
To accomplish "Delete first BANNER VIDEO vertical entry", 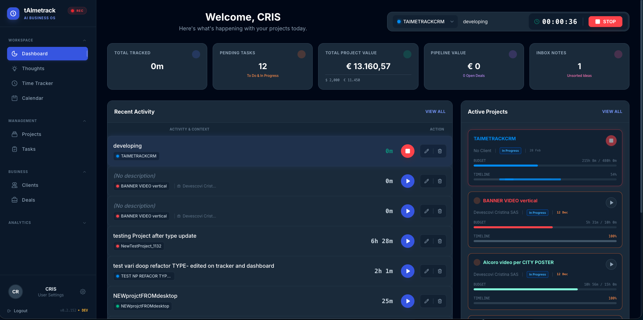I will click(440, 181).
